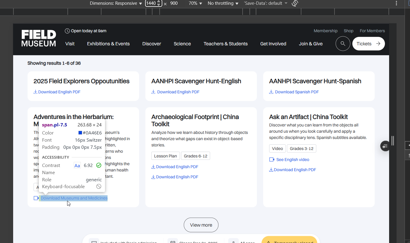
Task: Click the round dark floating icon at page edge
Action: 385,146
